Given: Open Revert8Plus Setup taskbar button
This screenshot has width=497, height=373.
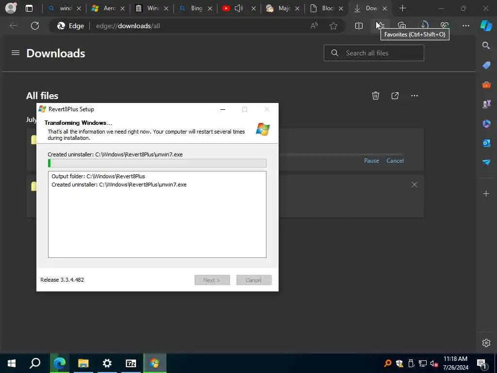Looking at the screenshot, I should (x=155, y=363).
